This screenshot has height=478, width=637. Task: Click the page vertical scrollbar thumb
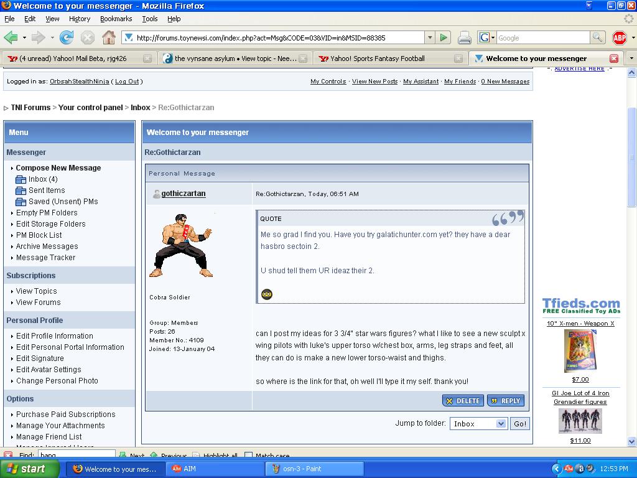pyautogui.click(x=632, y=156)
